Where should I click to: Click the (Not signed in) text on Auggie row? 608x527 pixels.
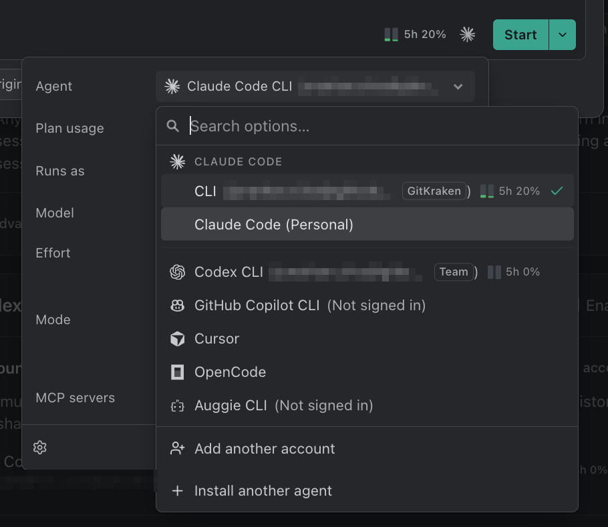point(324,406)
